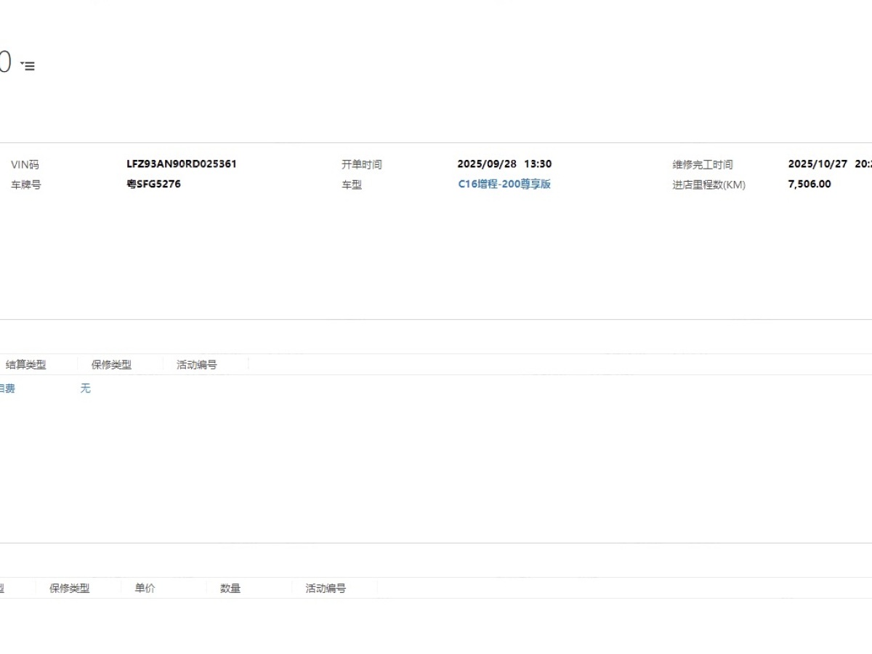Open the list menu icon beside the title
This screenshot has height=654, width=872.
[x=28, y=65]
